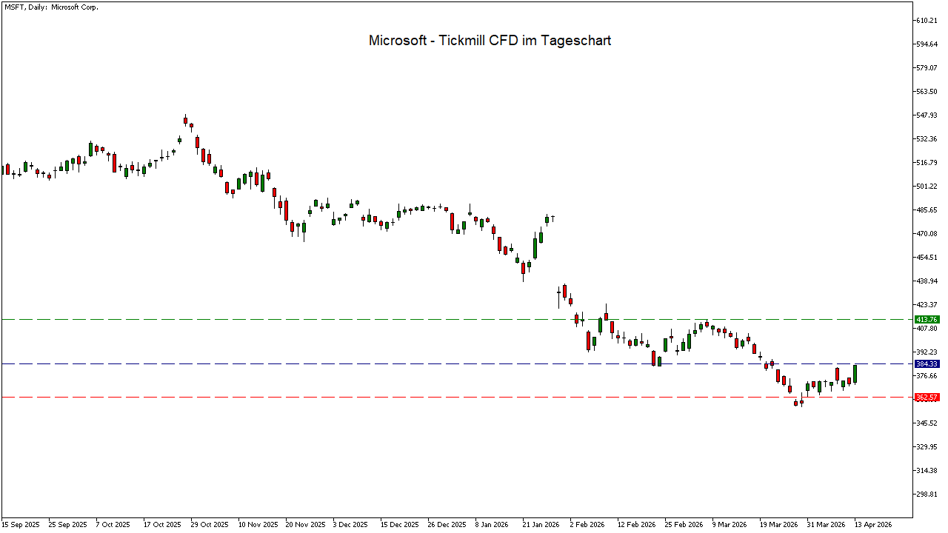Click the dark blue 384.33 price tag

[x=927, y=364]
